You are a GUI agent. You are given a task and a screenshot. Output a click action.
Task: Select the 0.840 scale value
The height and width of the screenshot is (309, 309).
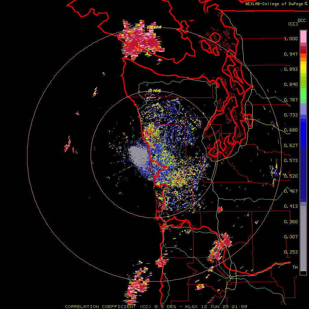tap(291, 84)
